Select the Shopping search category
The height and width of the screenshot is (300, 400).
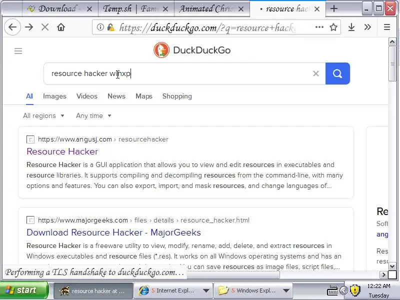click(177, 96)
